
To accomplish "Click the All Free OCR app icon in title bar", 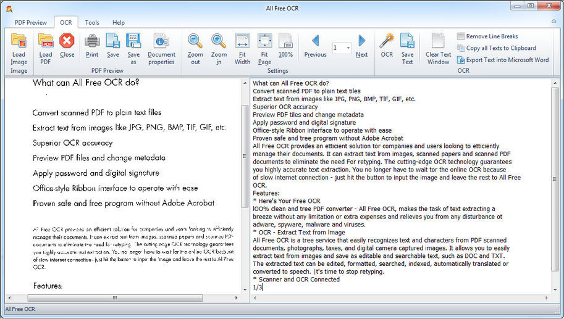I will pos(9,9).
